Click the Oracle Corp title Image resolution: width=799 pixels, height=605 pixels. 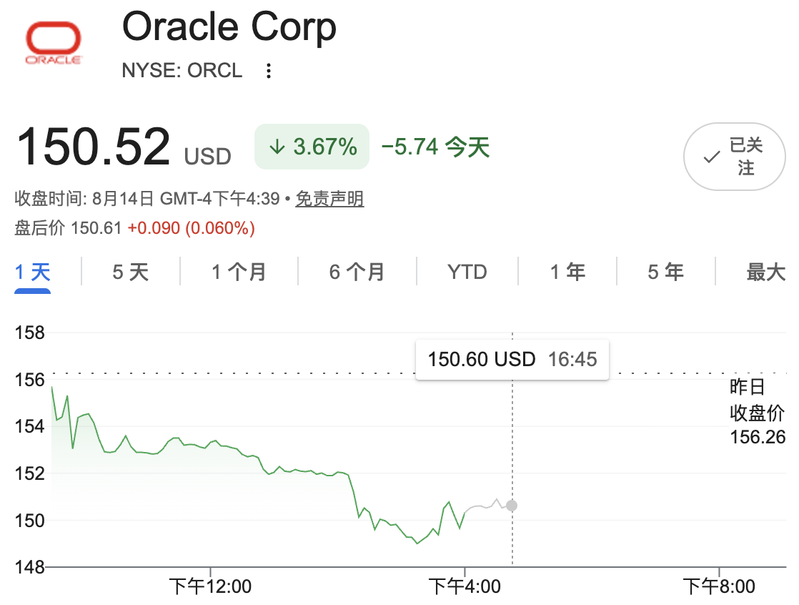[x=229, y=28]
